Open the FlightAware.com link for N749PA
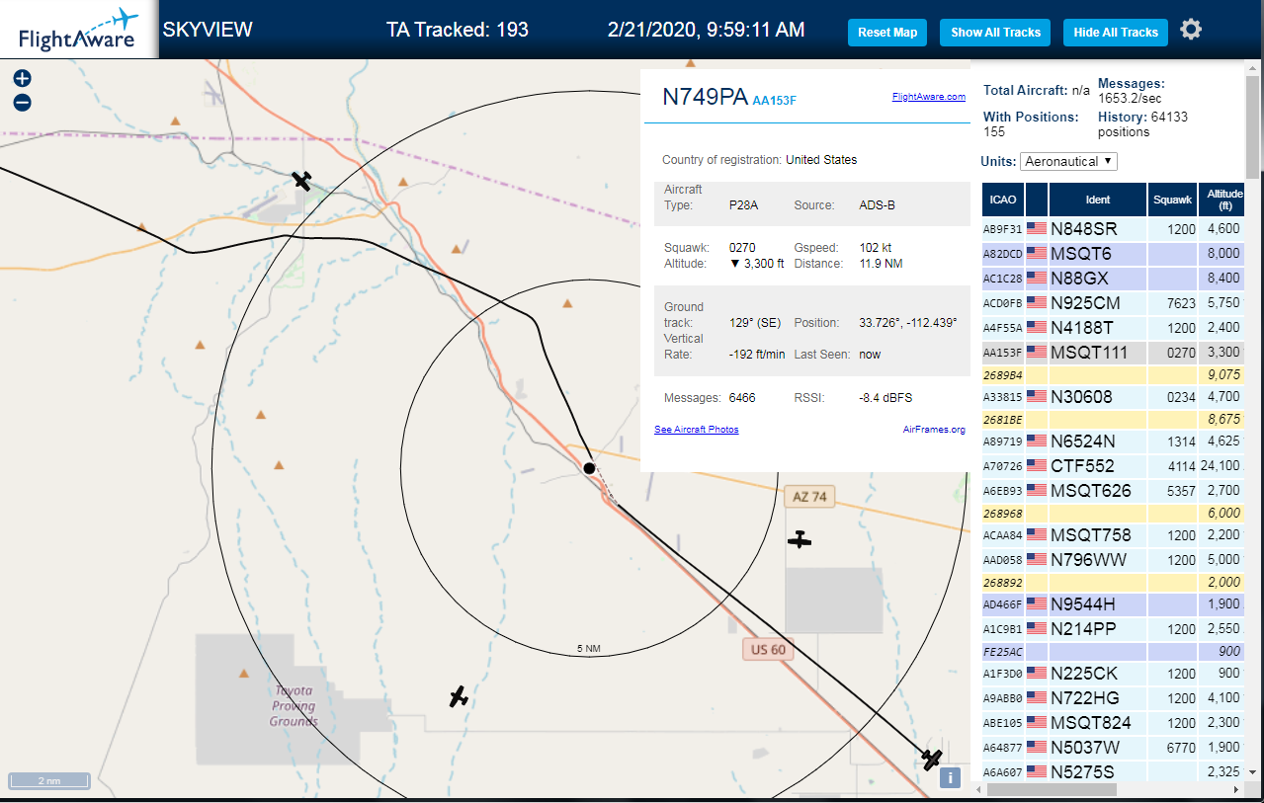The image size is (1264, 803). (x=928, y=97)
